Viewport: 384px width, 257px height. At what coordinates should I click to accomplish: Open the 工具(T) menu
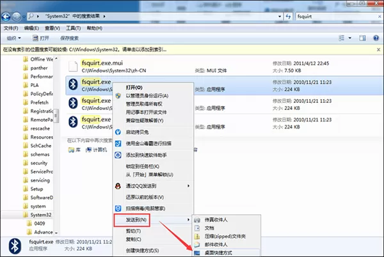(x=73, y=28)
